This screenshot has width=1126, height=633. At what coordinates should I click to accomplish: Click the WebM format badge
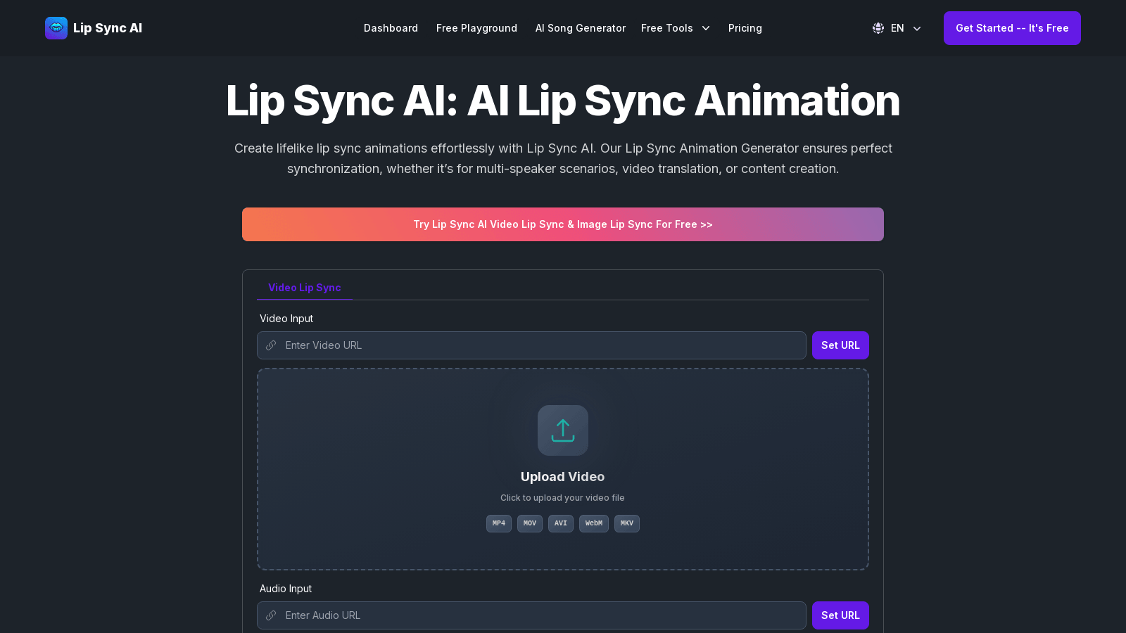coord(594,523)
